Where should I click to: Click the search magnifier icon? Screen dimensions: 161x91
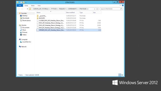(x=121, y=9)
